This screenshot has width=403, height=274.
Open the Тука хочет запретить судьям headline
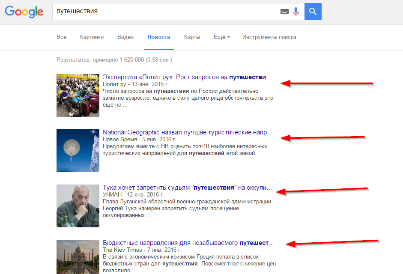tap(188, 188)
